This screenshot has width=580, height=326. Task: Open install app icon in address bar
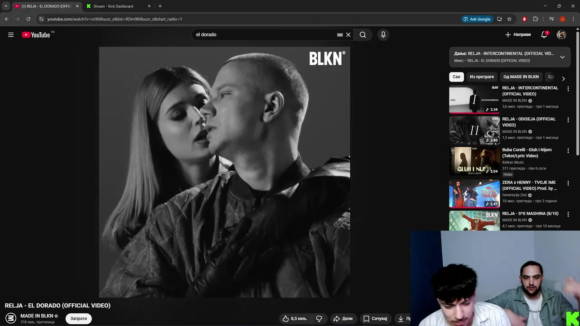pos(499,19)
